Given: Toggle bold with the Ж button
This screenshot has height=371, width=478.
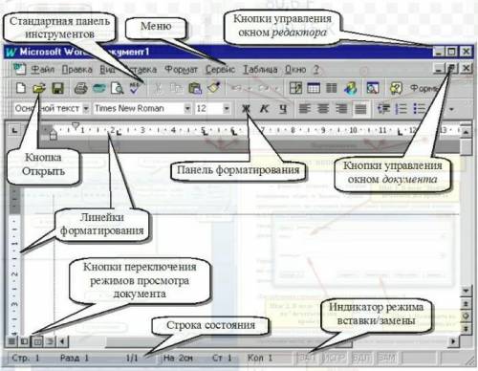Looking at the screenshot, I should [x=246, y=109].
